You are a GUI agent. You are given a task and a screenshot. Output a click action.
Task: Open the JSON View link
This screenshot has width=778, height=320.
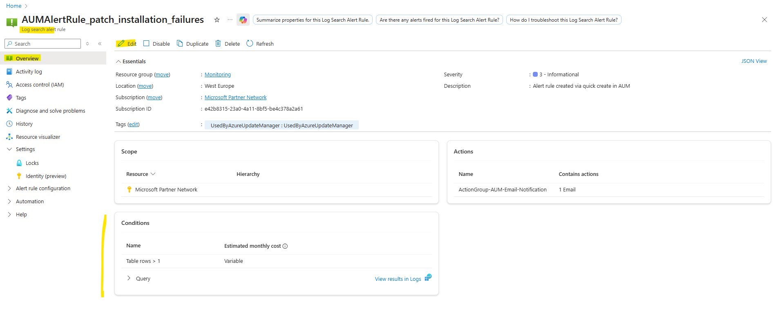pos(754,61)
